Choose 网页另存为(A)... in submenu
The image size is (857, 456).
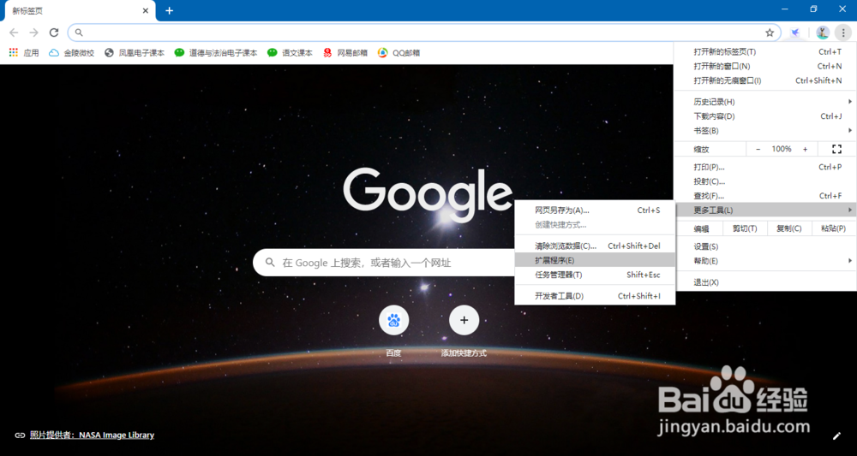point(596,210)
